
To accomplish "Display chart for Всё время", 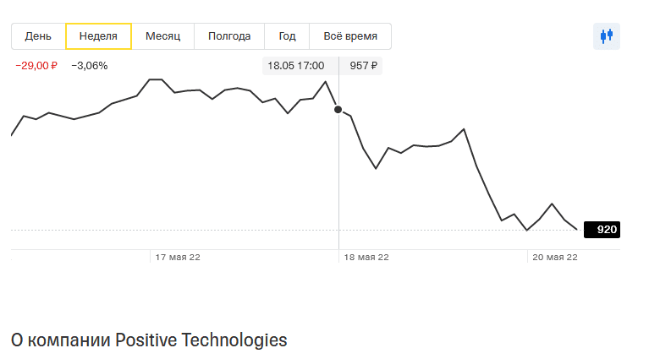I will (x=350, y=36).
